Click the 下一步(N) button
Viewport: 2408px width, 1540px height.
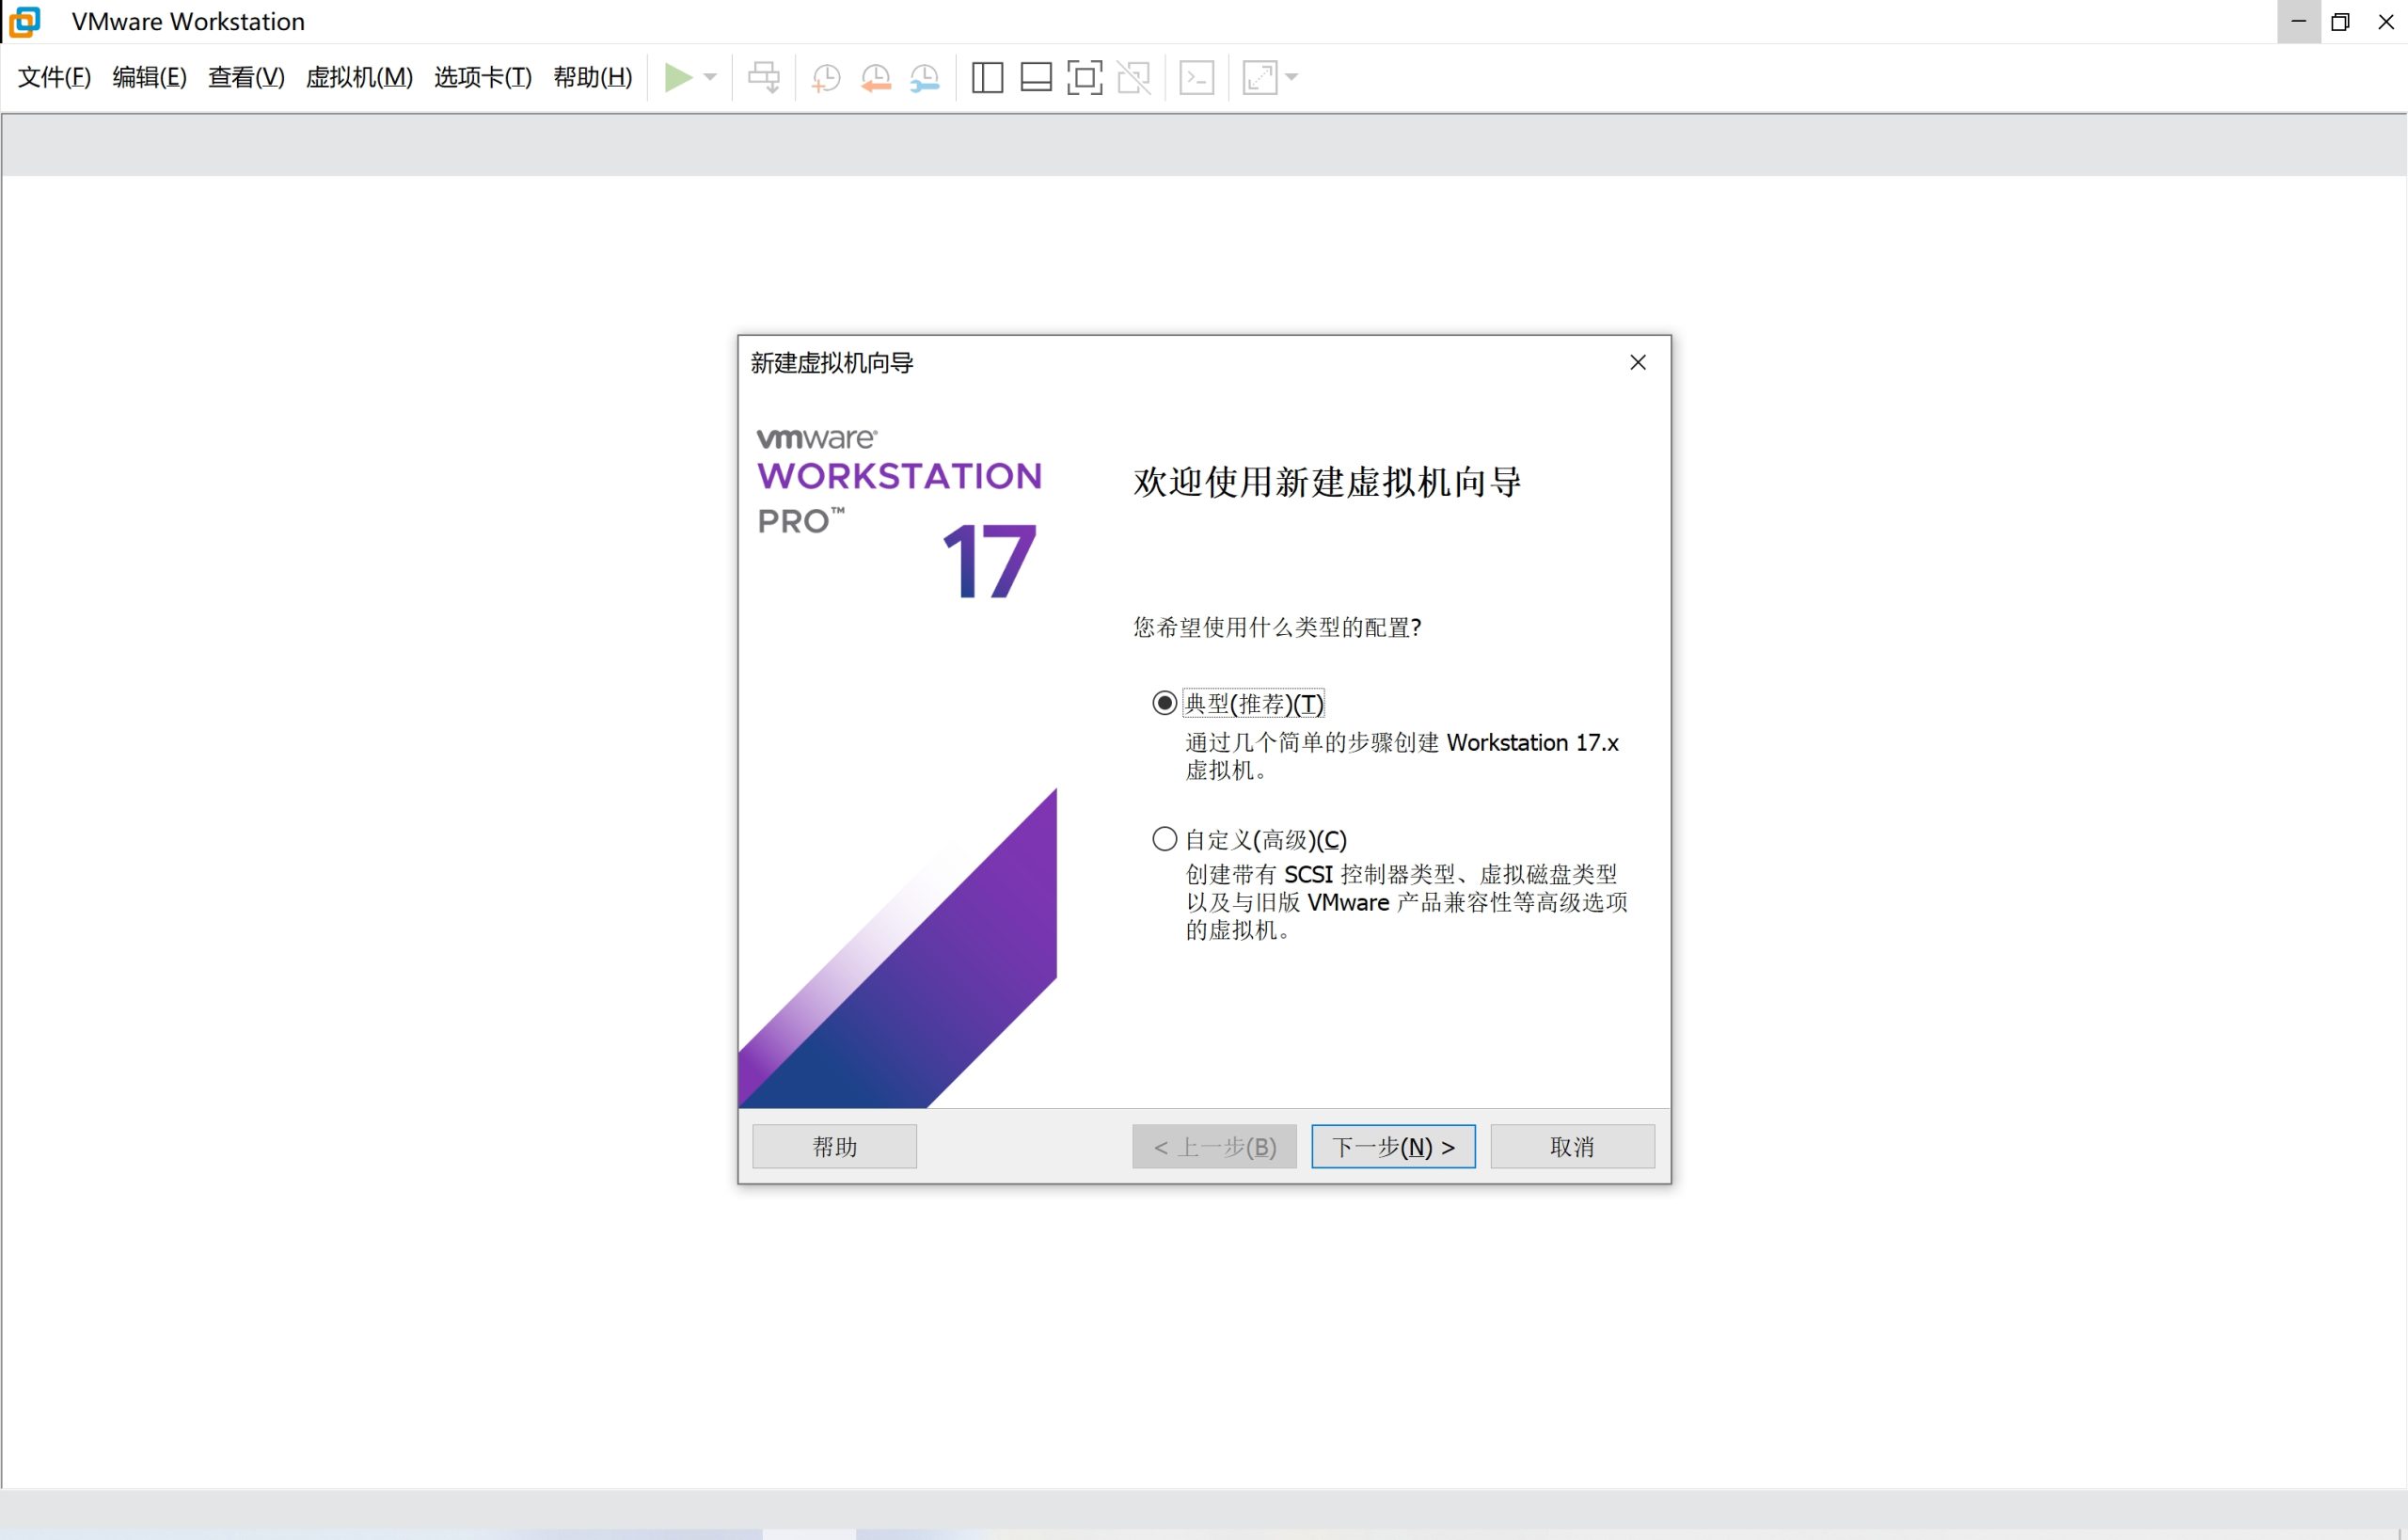coord(1393,1146)
